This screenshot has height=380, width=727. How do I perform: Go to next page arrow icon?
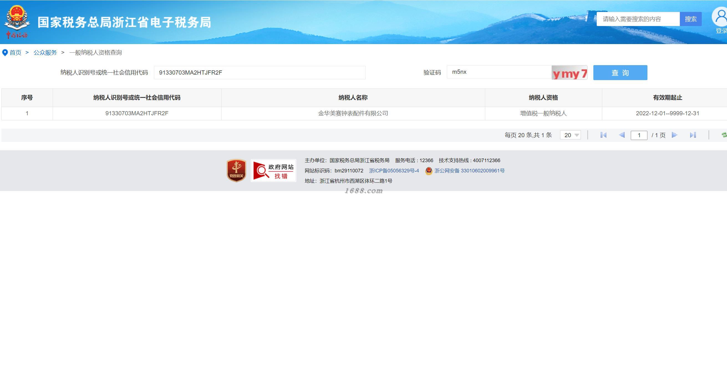pyautogui.click(x=675, y=135)
